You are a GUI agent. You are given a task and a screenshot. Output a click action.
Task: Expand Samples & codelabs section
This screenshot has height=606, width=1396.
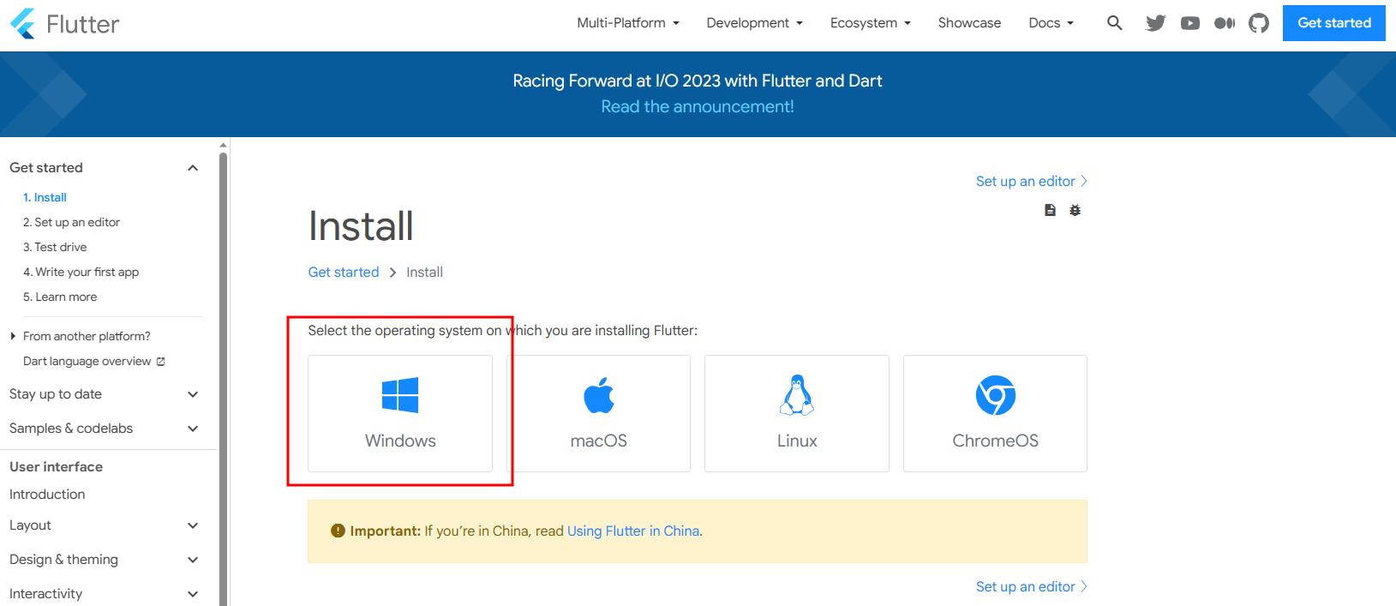click(x=104, y=429)
